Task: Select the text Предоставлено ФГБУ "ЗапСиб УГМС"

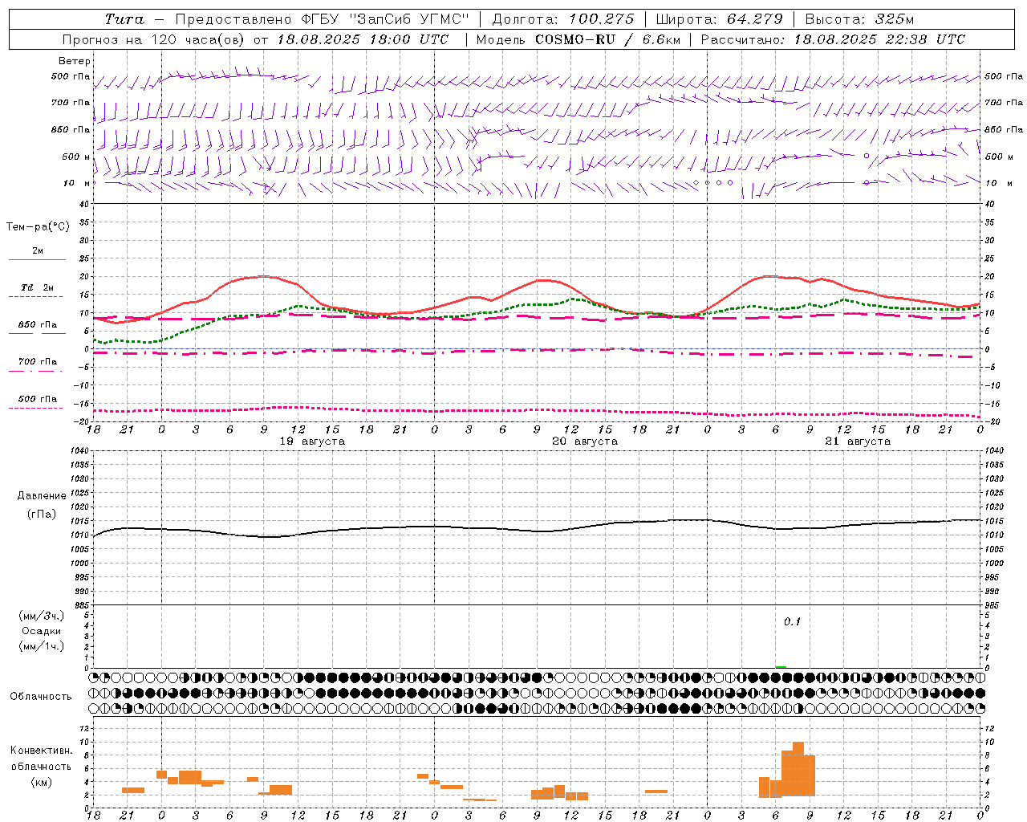Action: [x=322, y=19]
